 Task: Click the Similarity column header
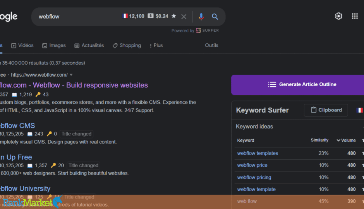[x=319, y=140]
